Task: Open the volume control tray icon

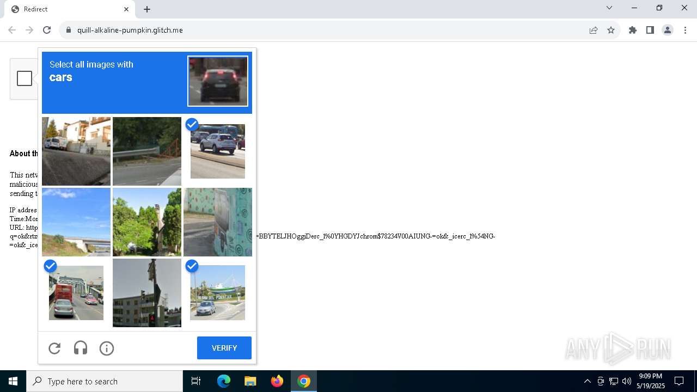Action: (627, 381)
